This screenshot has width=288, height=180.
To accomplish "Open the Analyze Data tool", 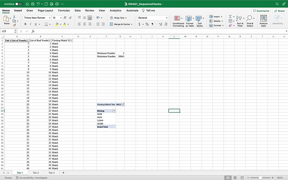I will (263, 21).
